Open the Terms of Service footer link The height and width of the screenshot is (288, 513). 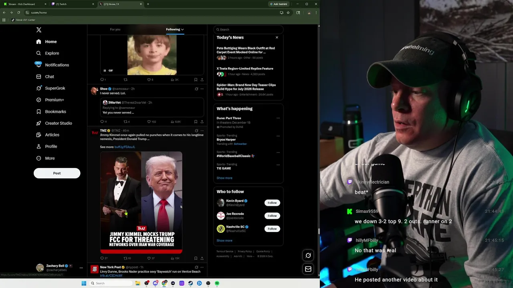pos(225,252)
